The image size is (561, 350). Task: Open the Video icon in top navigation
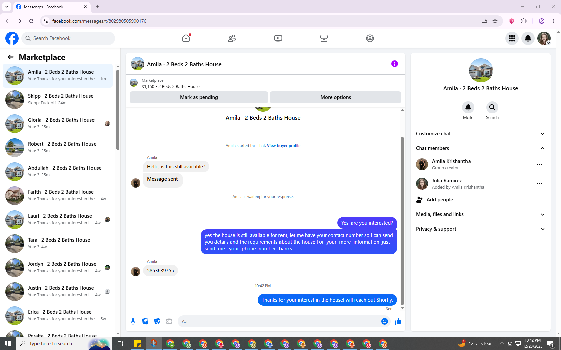(x=278, y=38)
